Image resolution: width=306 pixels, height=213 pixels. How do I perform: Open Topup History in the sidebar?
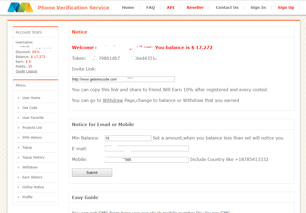(33, 157)
